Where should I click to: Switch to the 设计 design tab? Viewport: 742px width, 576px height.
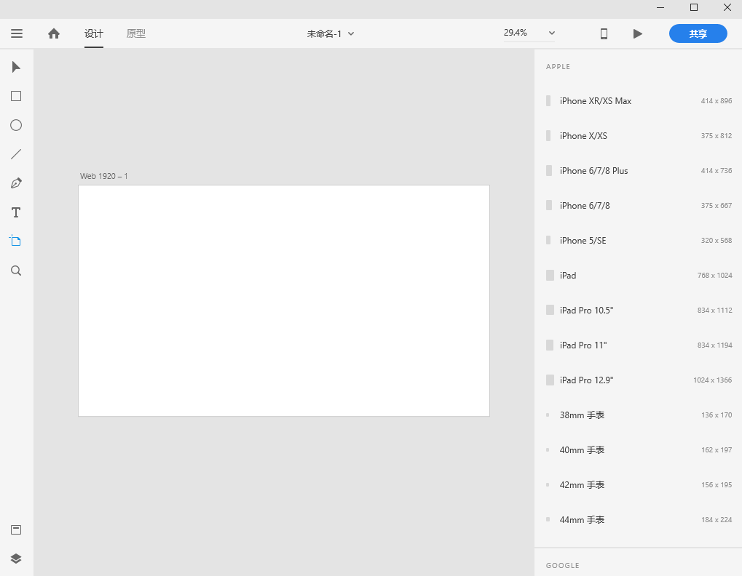(94, 33)
